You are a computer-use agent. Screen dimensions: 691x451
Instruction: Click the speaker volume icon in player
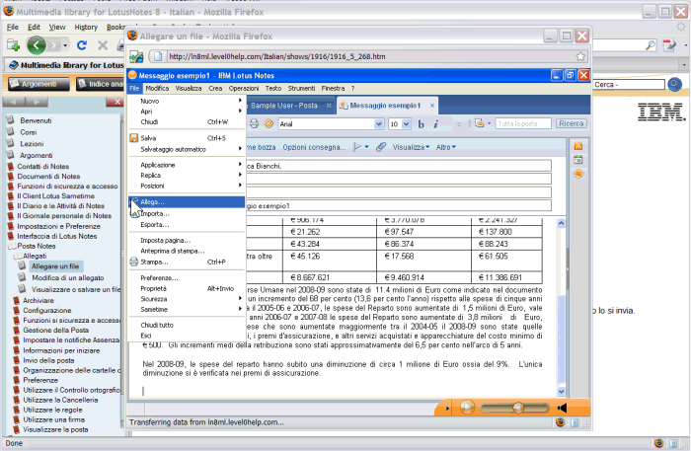pyautogui.click(x=561, y=408)
